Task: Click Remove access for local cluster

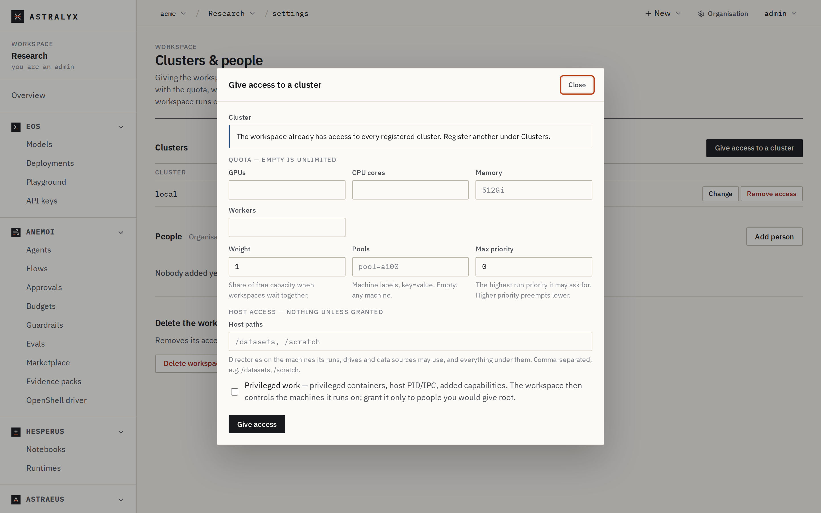Action: pyautogui.click(x=771, y=194)
